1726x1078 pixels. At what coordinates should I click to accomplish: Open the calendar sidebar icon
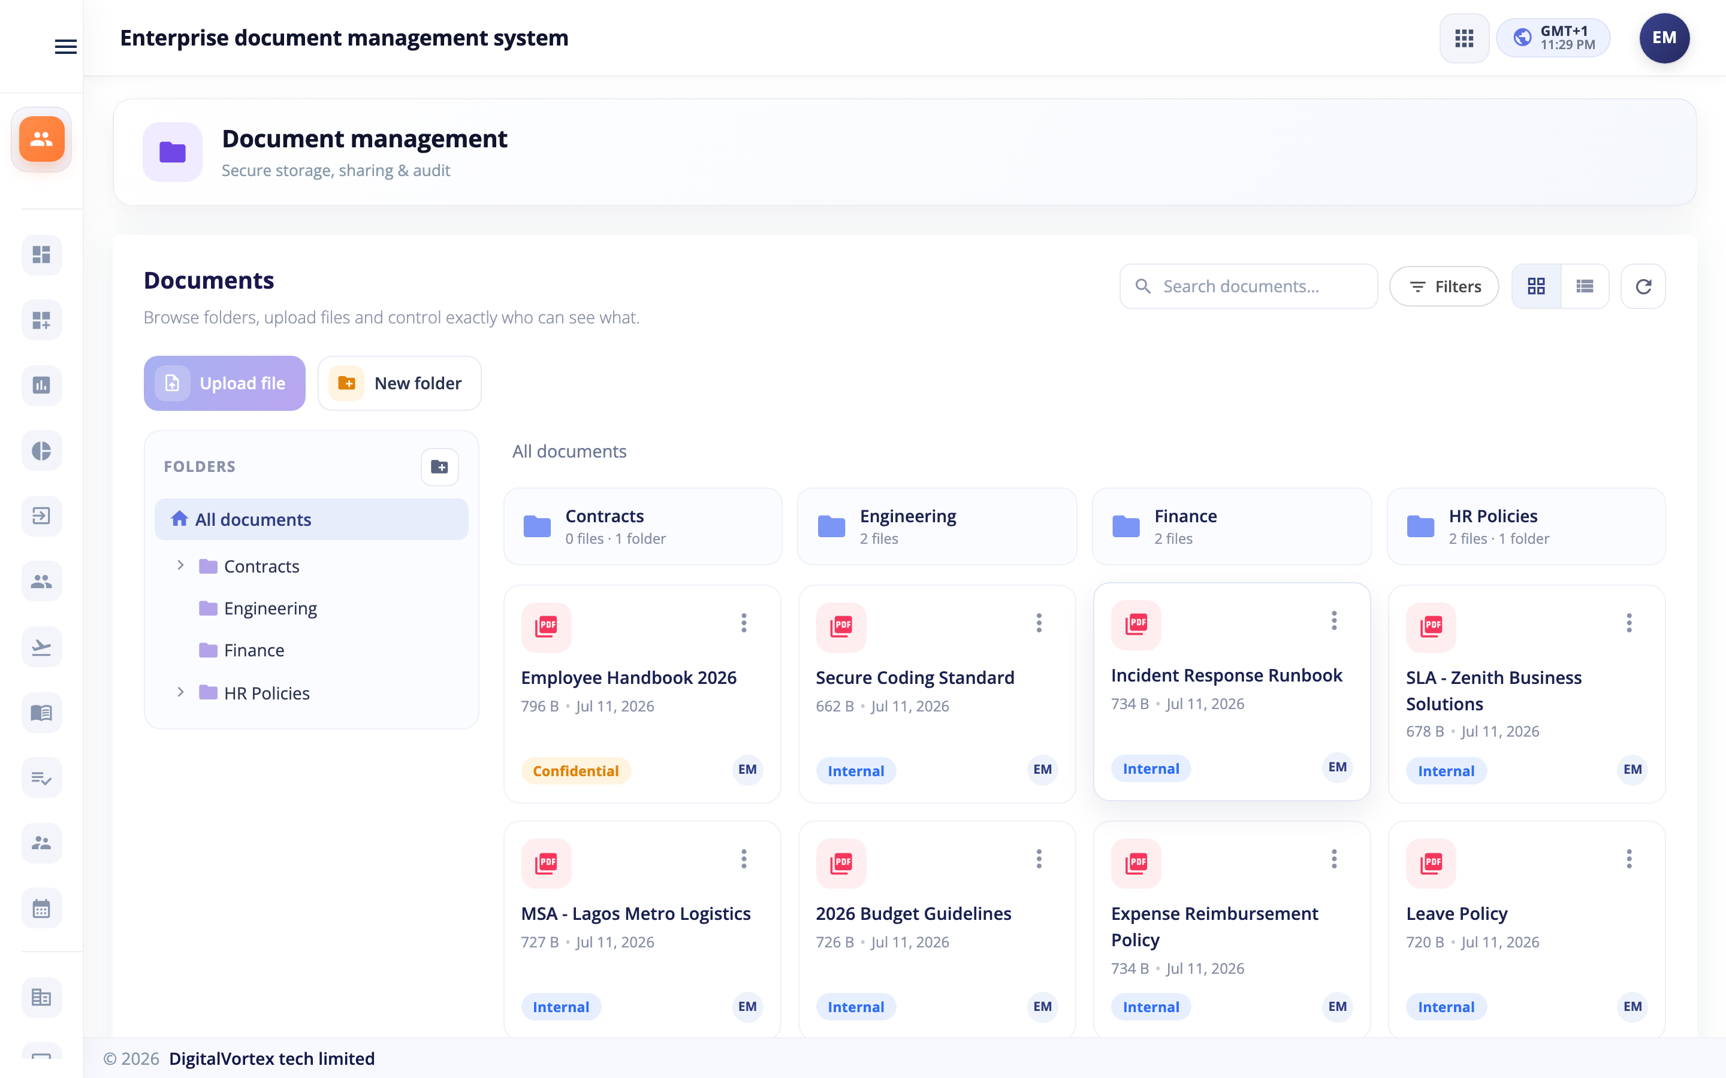tap(41, 909)
